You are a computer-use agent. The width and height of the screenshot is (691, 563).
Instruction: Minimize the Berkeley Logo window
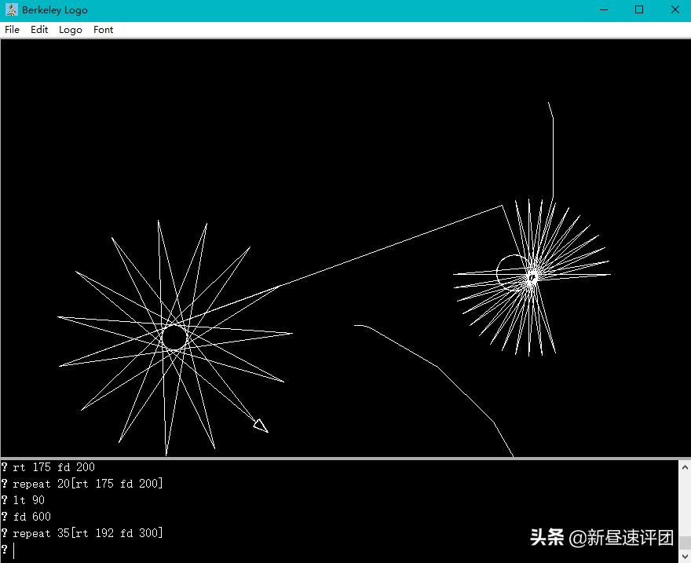[x=604, y=9]
